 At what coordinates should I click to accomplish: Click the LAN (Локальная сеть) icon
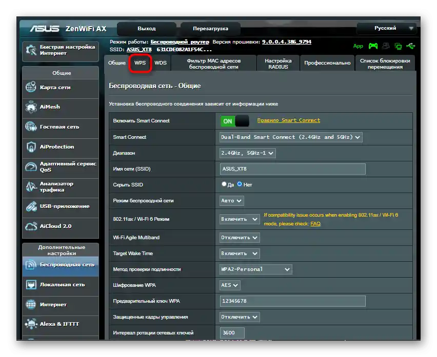coord(31,285)
